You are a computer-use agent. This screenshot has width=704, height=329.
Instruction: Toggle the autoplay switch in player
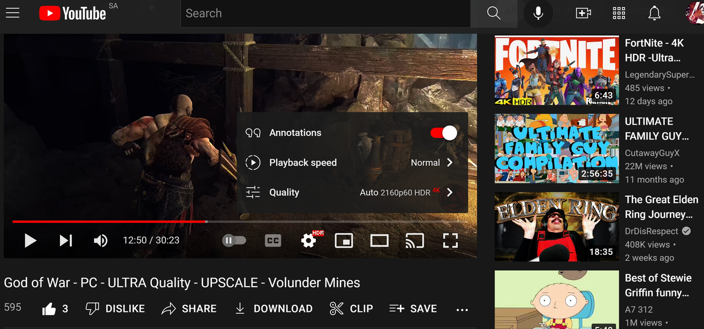234,241
